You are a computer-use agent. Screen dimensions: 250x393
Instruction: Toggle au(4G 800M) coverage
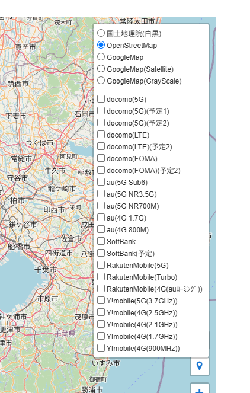point(101,229)
